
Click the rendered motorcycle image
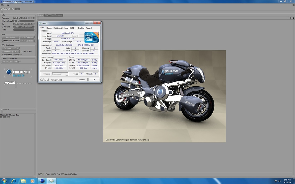click(164, 96)
